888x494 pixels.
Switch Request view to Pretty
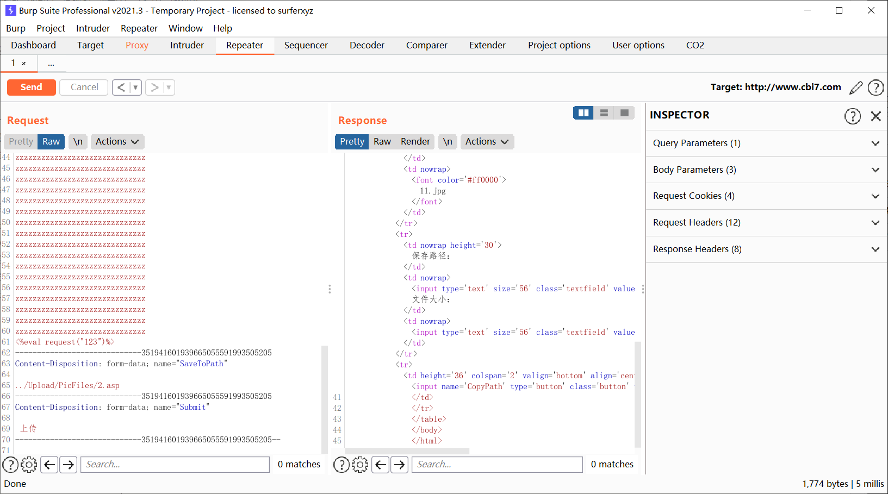21,142
